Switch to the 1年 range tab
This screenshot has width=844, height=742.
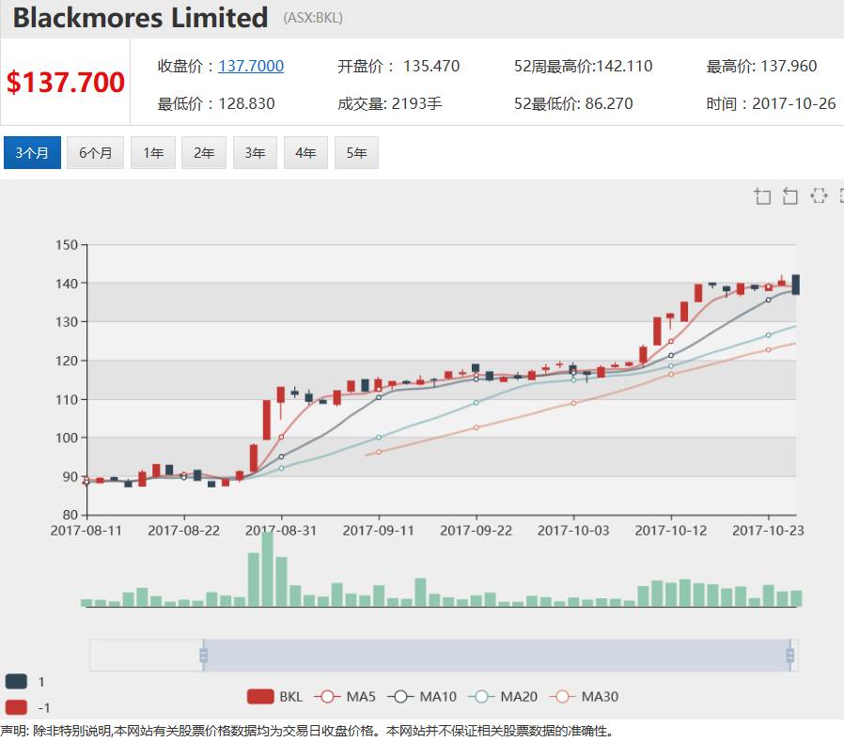[153, 153]
